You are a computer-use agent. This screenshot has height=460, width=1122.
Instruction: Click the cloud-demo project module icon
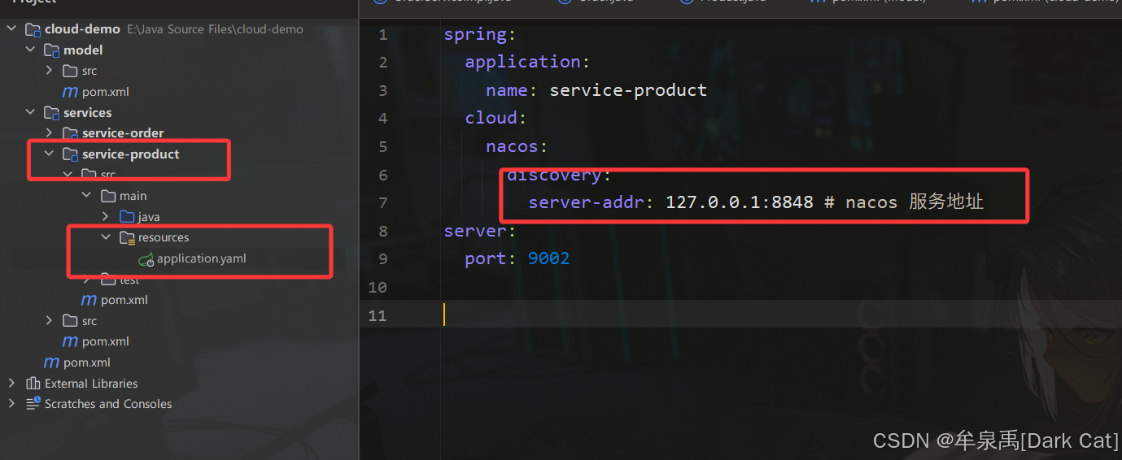click(33, 29)
